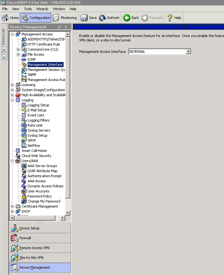Open the Monitoring chart icon
The image size is (224, 275).
pyautogui.click(x=56, y=18)
